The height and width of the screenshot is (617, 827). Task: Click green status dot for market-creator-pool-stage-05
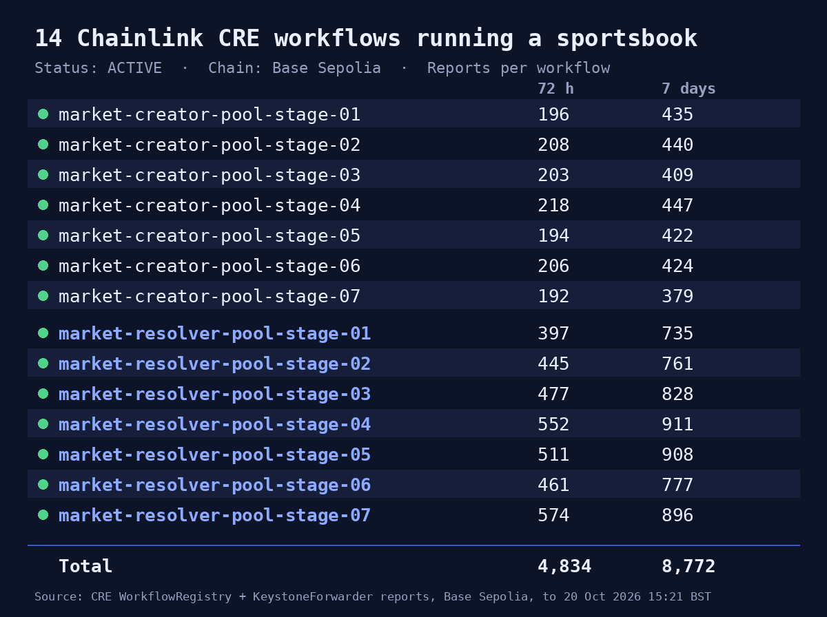[x=43, y=235]
